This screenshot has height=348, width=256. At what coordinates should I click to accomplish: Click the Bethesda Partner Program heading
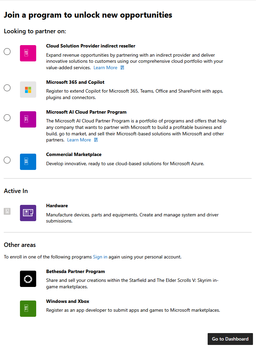click(75, 271)
